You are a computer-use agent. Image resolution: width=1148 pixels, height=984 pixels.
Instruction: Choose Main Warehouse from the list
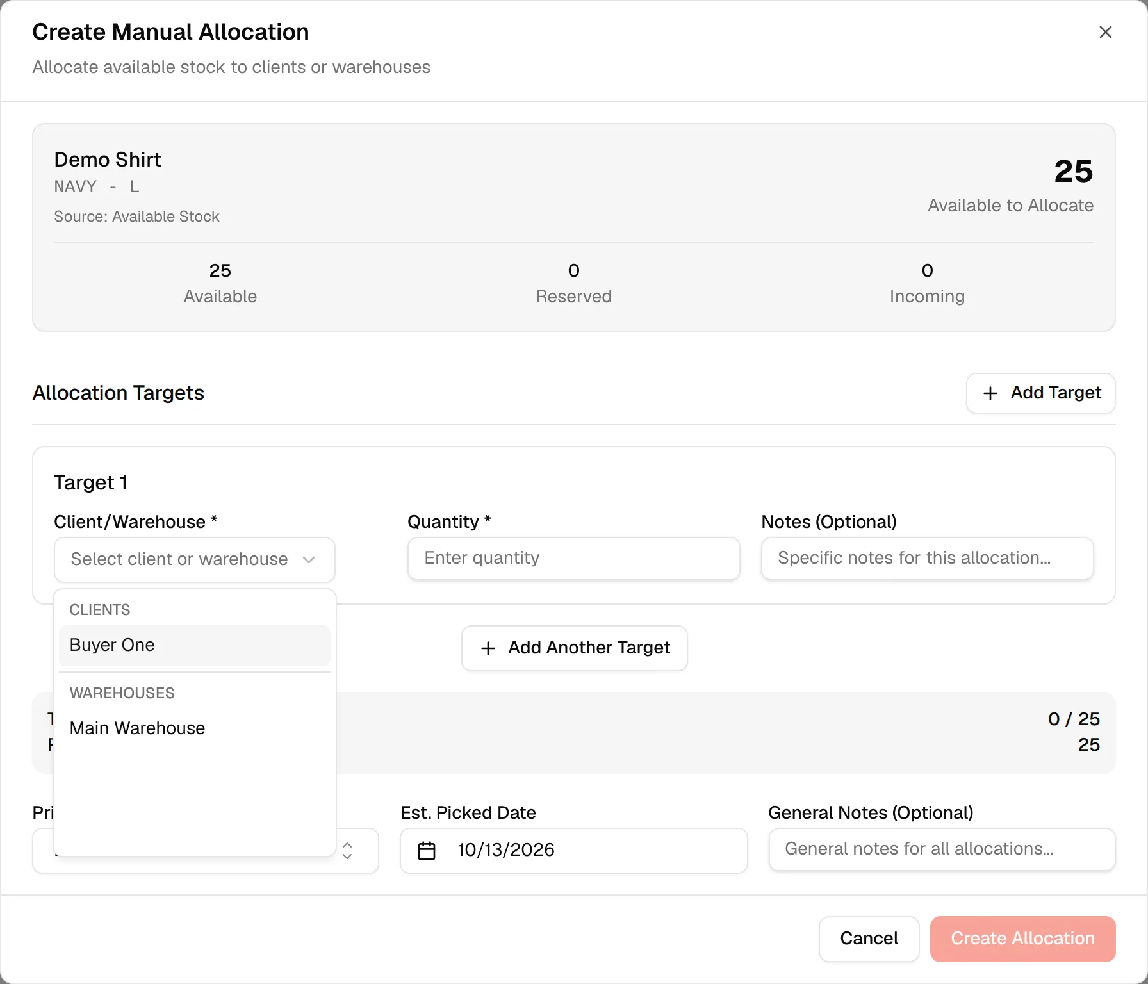click(x=195, y=728)
